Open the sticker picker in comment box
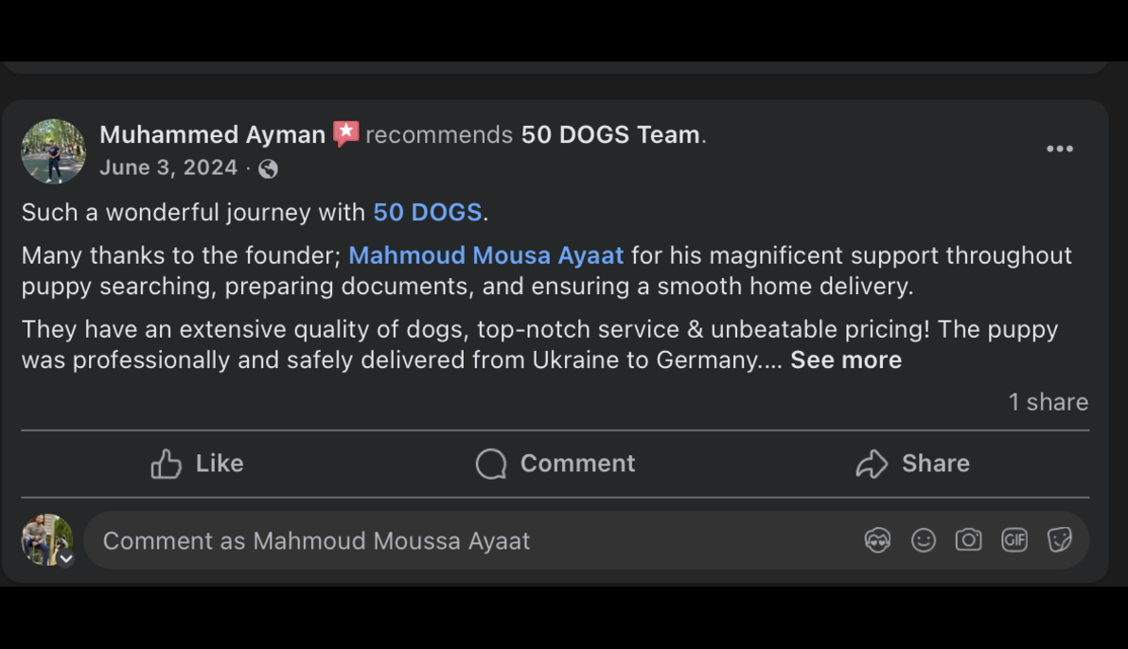The image size is (1128, 649). click(1059, 540)
